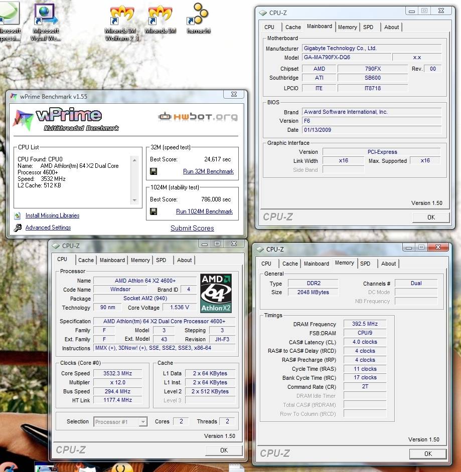Click the Windsor code name field
This screenshot has width=461, height=472.
(120, 289)
